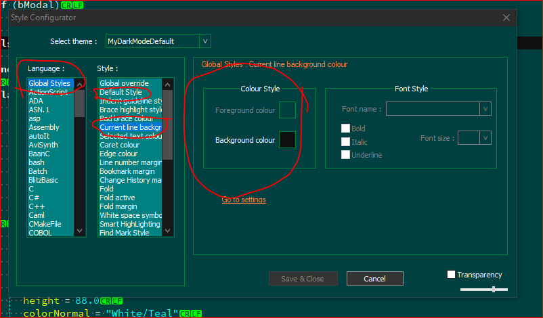This screenshot has width=543, height=318.
Task: Select Current line background style
Action: click(x=130, y=127)
